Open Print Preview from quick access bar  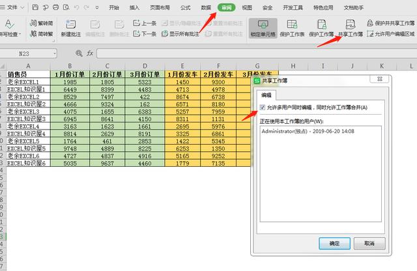[x=66, y=7]
